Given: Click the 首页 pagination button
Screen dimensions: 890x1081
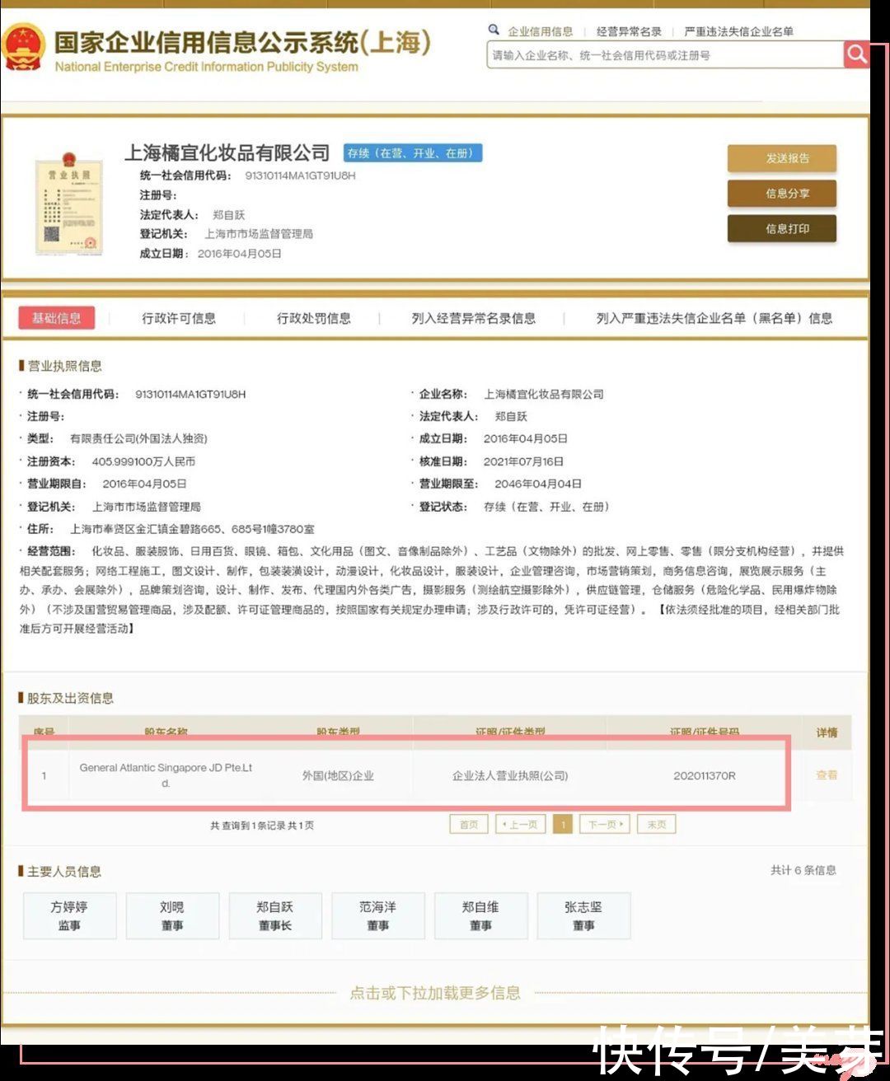Looking at the screenshot, I should [469, 824].
